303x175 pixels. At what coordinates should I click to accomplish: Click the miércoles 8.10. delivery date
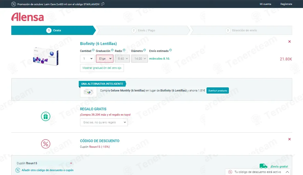[x=160, y=59]
